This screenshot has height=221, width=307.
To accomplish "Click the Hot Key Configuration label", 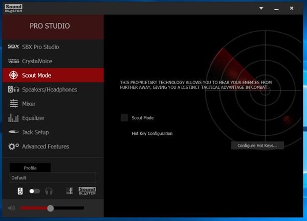I will click(152, 134).
